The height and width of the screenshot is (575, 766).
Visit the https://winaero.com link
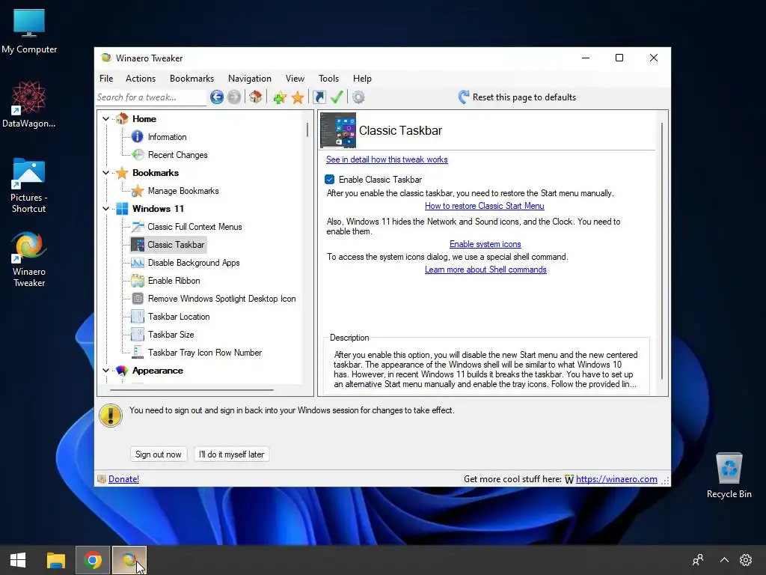(x=616, y=479)
